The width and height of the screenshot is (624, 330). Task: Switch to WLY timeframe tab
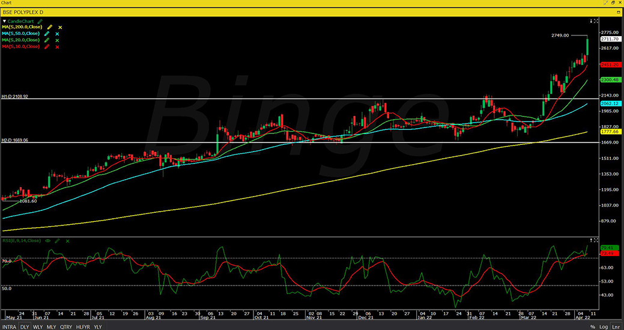[38, 327]
